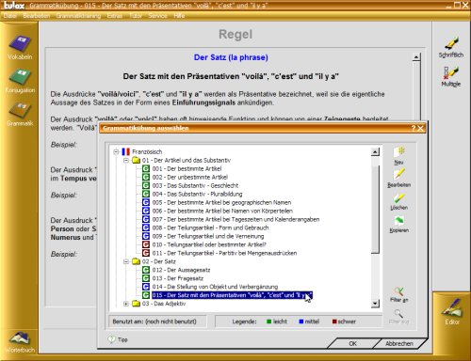This screenshot has width=471, height=361.
Task: Click the green leicht legend swatch
Action: tap(269, 322)
